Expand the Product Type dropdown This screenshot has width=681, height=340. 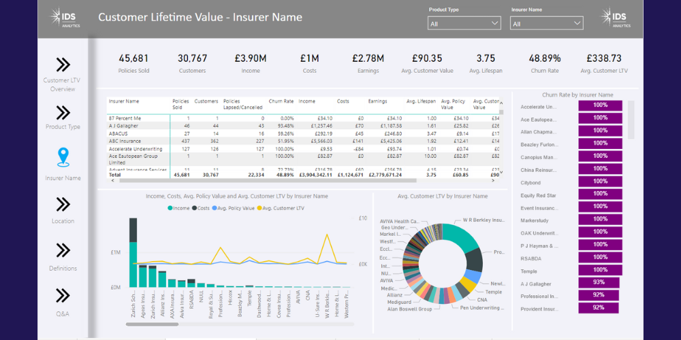pyautogui.click(x=464, y=24)
